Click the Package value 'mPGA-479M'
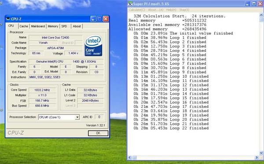 pos(55,48)
